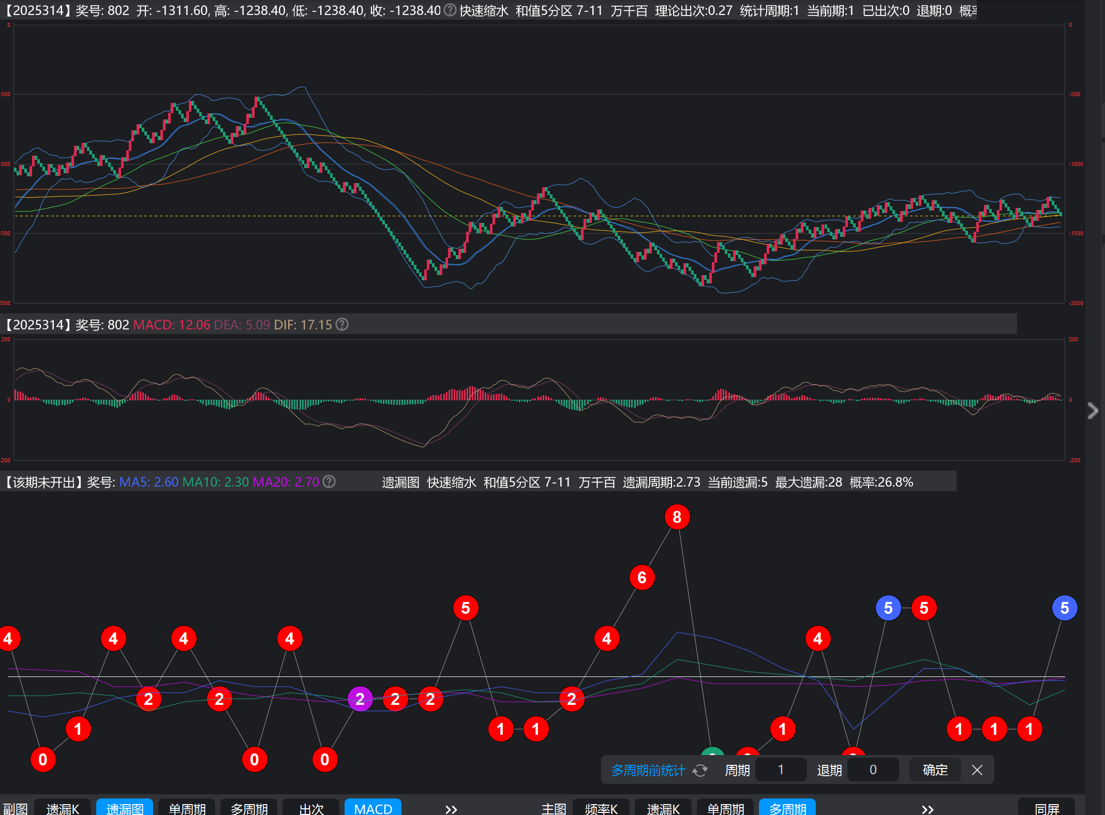Expand more main-chart options with the >> arrow
This screenshot has height=815, width=1105.
click(x=927, y=809)
